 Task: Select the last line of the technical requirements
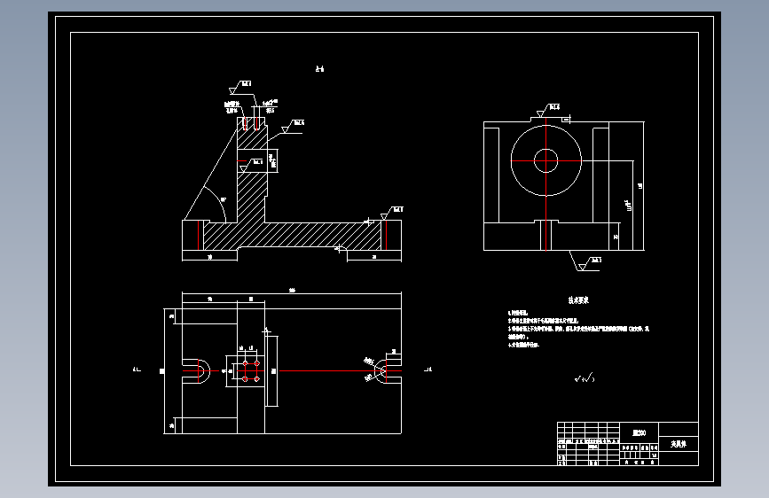[523, 345]
